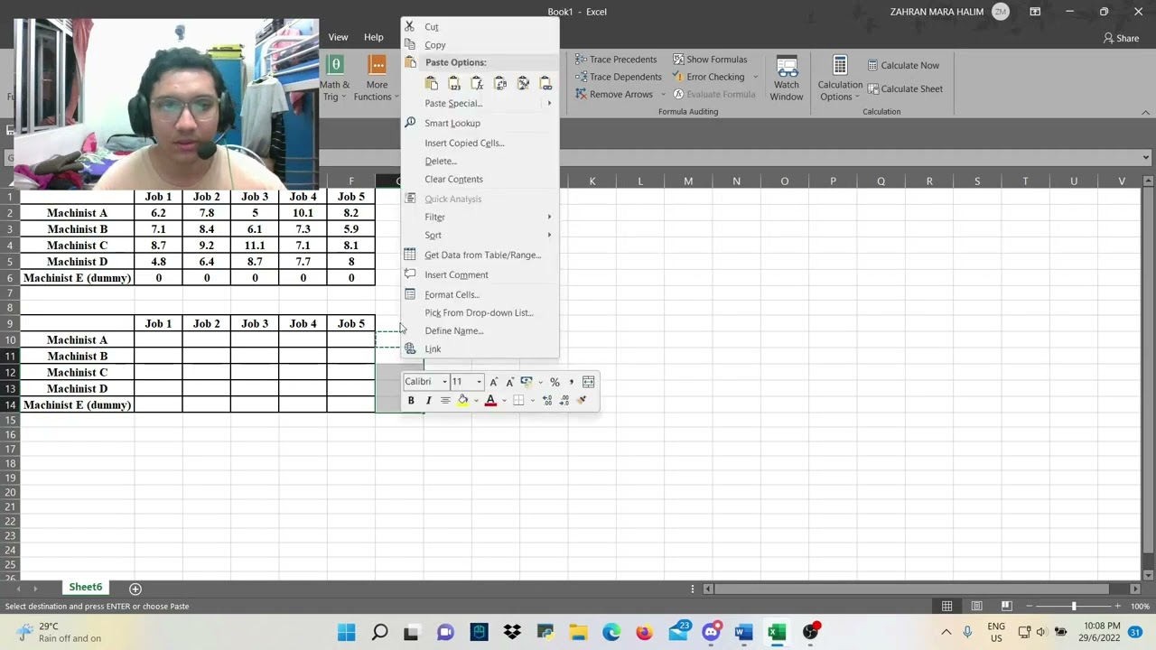Toggle Show Formulas
Viewport: 1156px width, 650px height.
pos(710,60)
